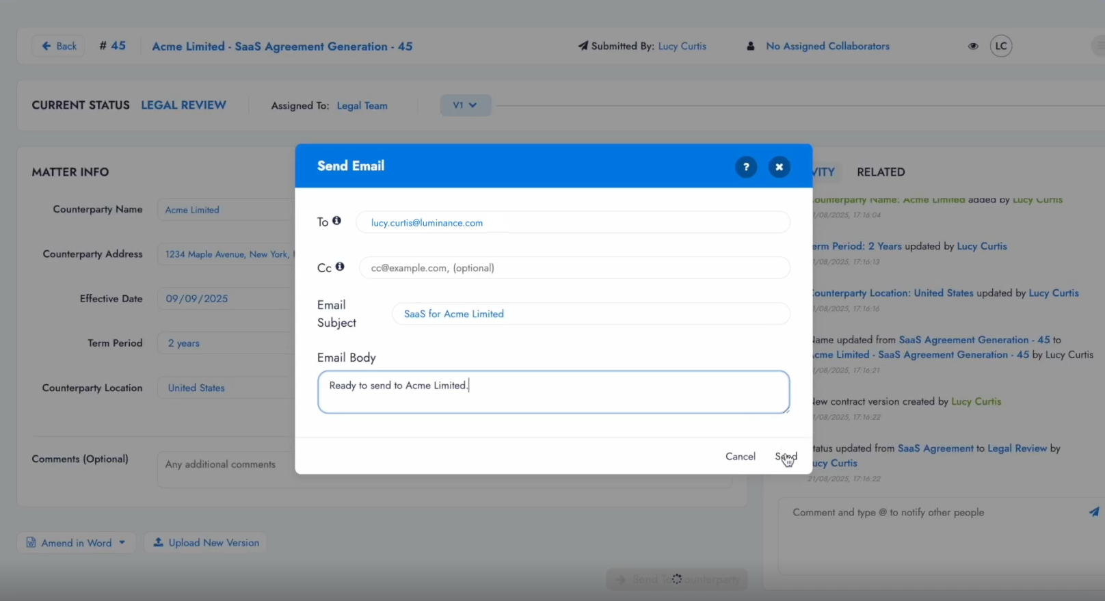Click the Legal Team assignee link
1105x601 pixels.
[362, 105]
